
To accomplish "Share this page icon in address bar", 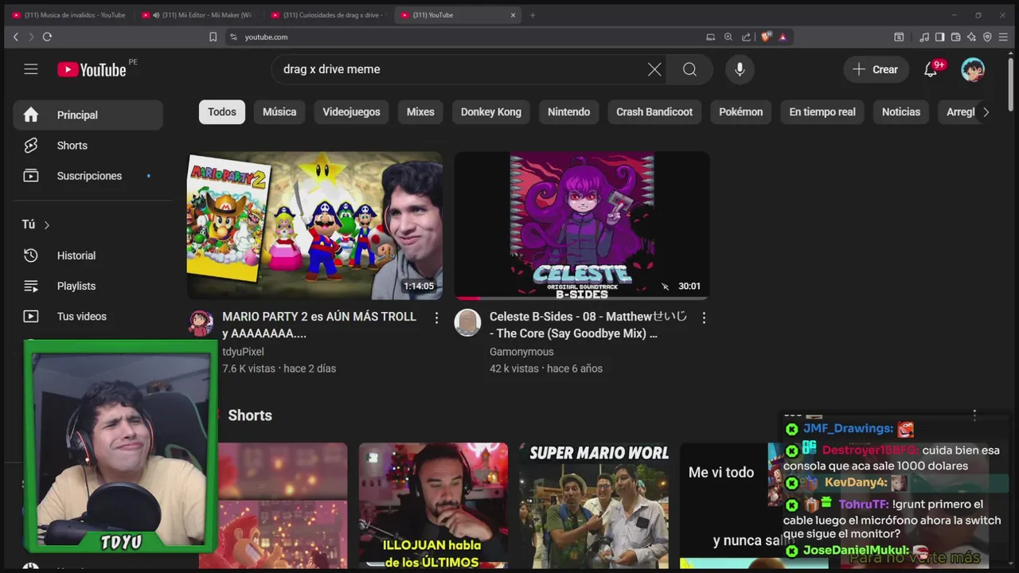I will pyautogui.click(x=746, y=37).
